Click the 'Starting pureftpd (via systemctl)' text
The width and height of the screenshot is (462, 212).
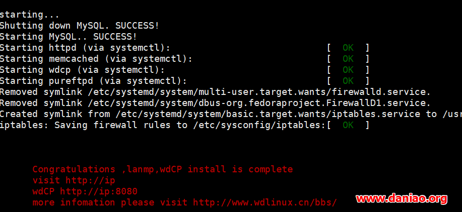point(93,81)
